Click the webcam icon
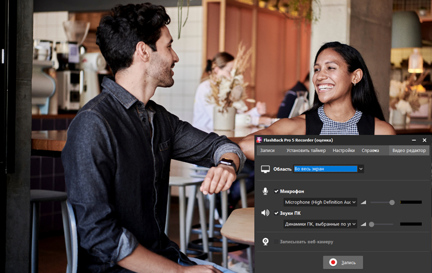This screenshot has height=273, width=432. [266, 242]
